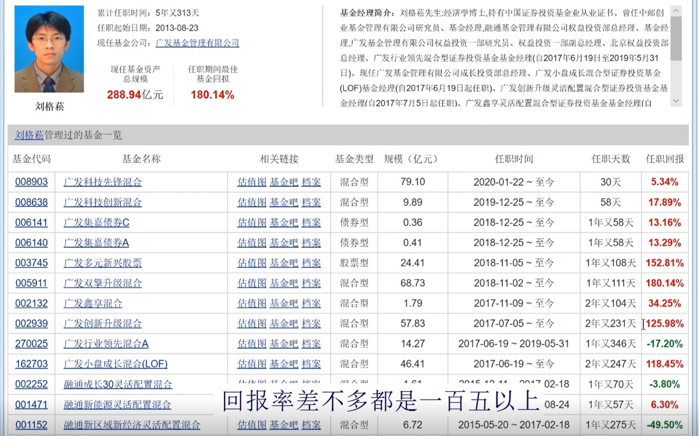Open 广发小盘成长混合(LOF) fund name link
The width and height of the screenshot is (699, 436).
116,365
